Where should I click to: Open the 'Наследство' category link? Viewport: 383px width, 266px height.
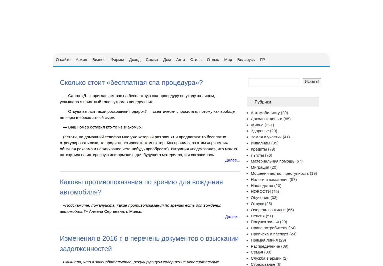262,186
